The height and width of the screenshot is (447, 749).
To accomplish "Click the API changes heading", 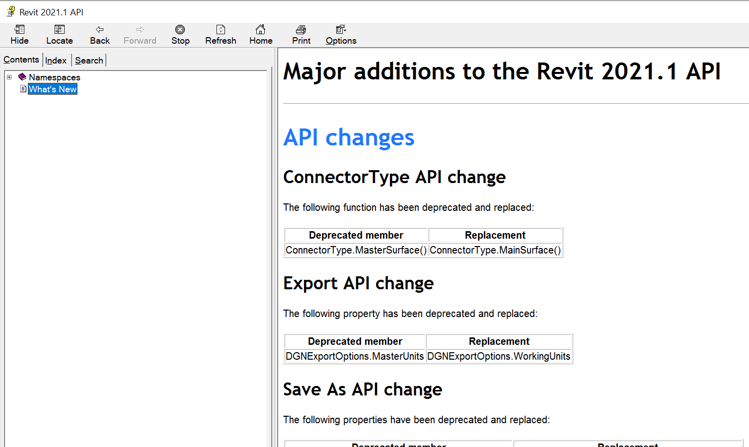I will pos(349,138).
